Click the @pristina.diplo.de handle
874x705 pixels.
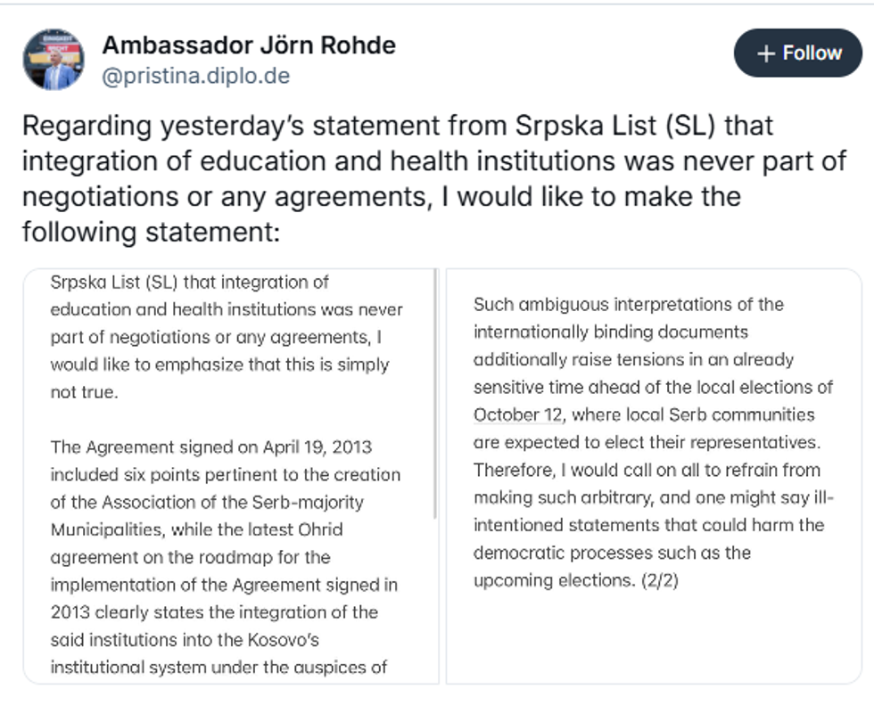click(x=196, y=76)
